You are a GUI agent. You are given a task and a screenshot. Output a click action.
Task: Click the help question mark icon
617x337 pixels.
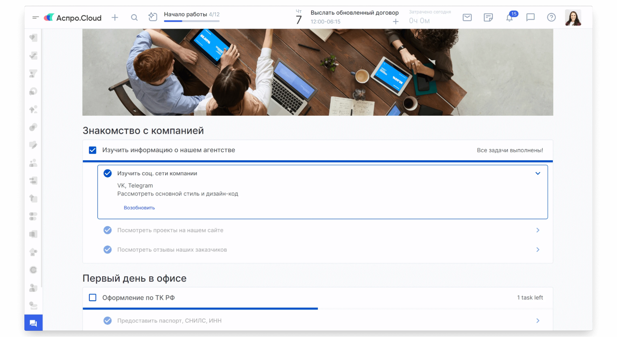[551, 18]
